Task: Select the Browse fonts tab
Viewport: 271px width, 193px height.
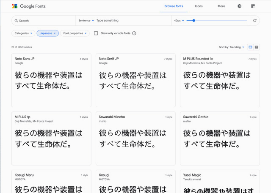Action: pos(174,6)
